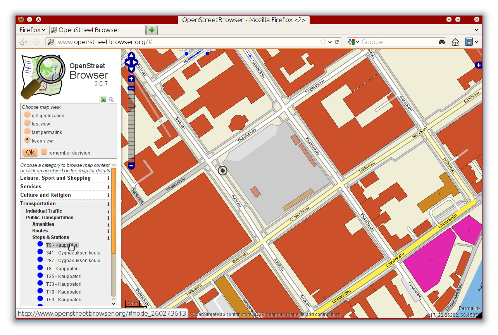
Task: Reload the page with the refresh button
Action: pos(337,42)
